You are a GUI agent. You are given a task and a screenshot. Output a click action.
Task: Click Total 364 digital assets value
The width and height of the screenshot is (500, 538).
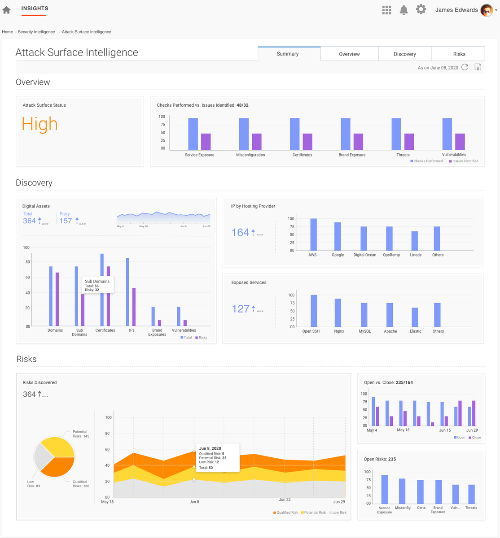[x=29, y=221]
